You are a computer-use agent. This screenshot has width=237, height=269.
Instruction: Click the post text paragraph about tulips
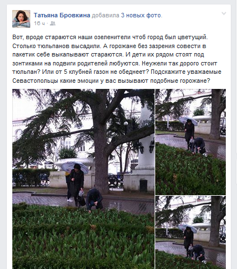(x=117, y=59)
